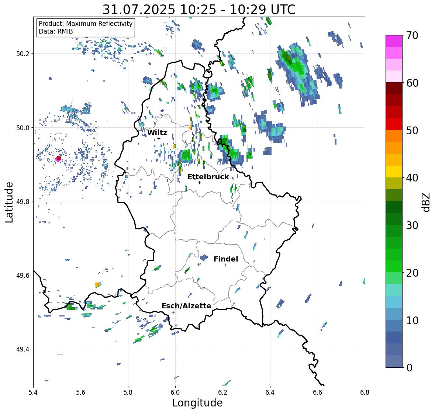
Task: Pick the dark maroon colorbar segment below 60
Action: [394, 89]
